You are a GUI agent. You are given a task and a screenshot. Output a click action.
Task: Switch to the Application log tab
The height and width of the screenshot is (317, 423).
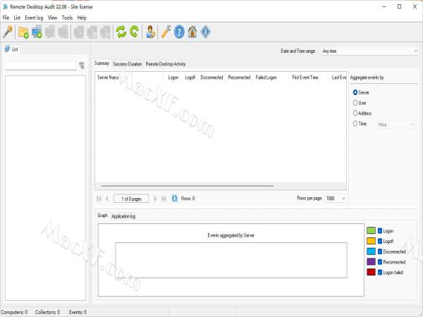(x=123, y=216)
